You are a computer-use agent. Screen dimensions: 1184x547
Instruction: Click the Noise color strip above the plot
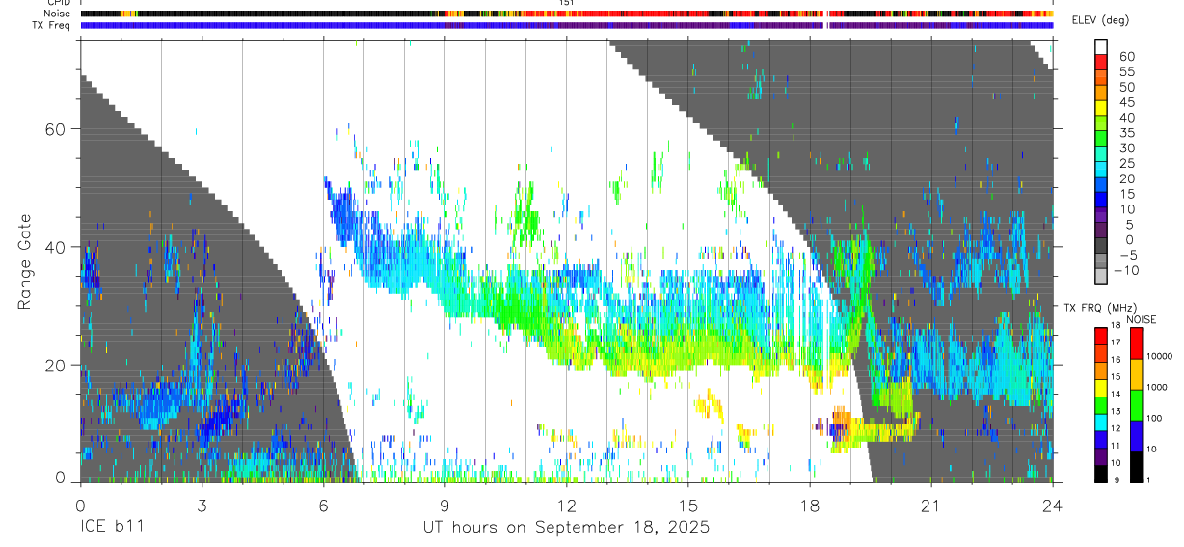[567, 14]
